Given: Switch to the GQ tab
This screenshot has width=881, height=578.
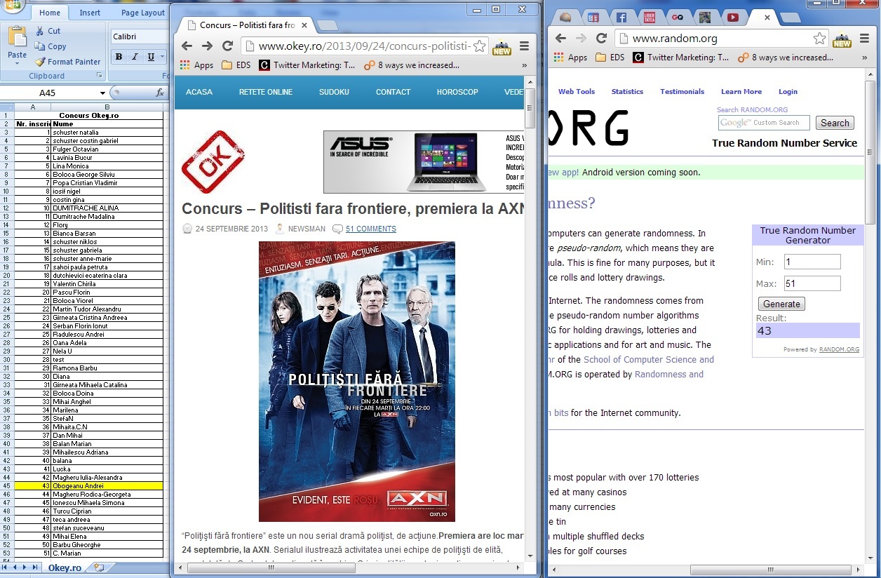Looking at the screenshot, I should click(677, 18).
